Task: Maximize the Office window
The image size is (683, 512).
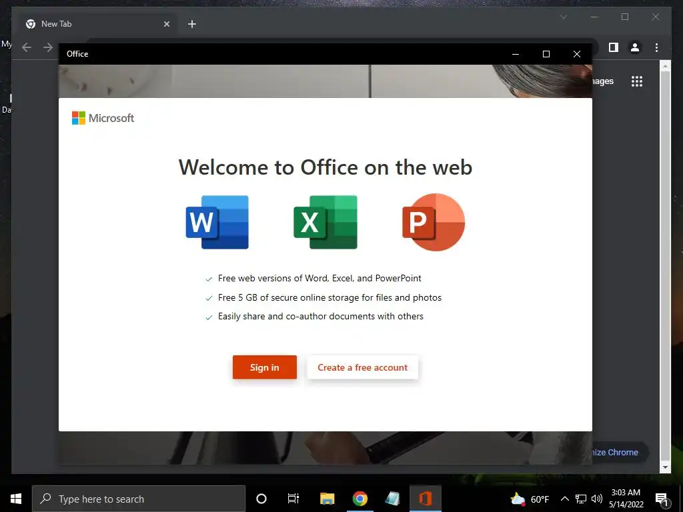Action: coord(546,54)
